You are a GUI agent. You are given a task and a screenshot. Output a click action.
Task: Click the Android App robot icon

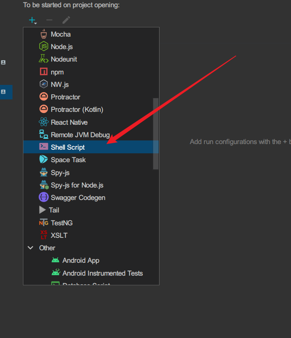click(x=55, y=260)
